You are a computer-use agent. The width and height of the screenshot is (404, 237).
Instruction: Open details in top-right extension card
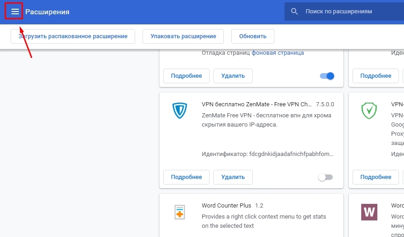[x=376, y=76]
